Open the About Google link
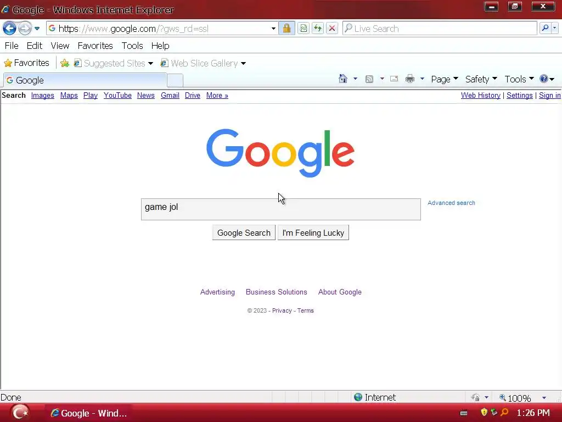The width and height of the screenshot is (562, 422). pos(340,292)
